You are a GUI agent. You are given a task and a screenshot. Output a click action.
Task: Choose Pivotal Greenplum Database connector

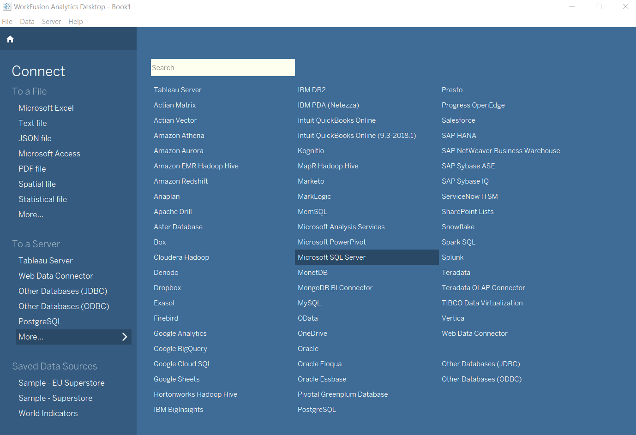(343, 394)
